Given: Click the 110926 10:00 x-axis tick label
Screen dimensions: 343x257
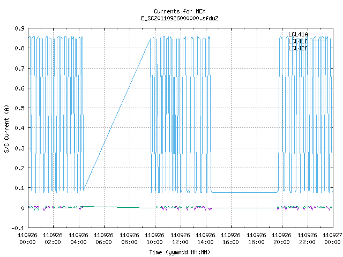Looking at the screenshot, I should pos(155,238).
